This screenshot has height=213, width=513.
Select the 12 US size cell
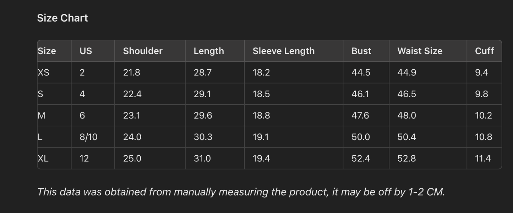pos(84,159)
